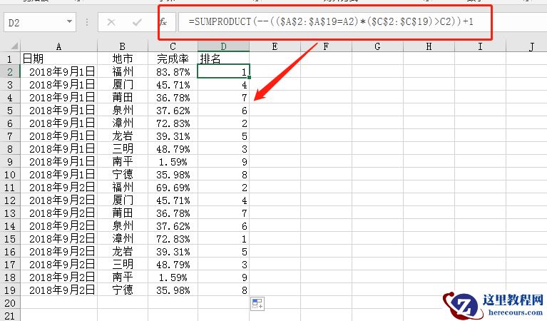
Task: Click the 福州 cell in row 2
Action: [x=123, y=71]
